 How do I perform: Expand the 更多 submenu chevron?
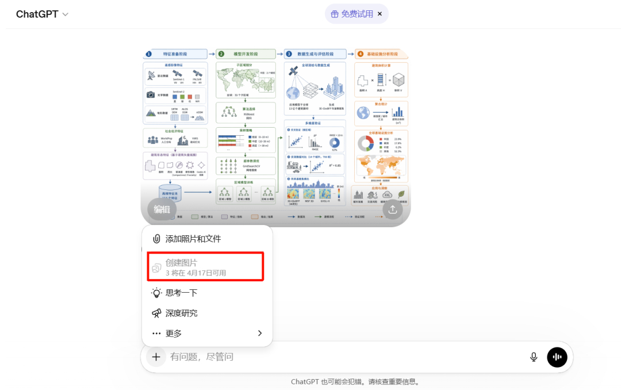[x=259, y=333]
